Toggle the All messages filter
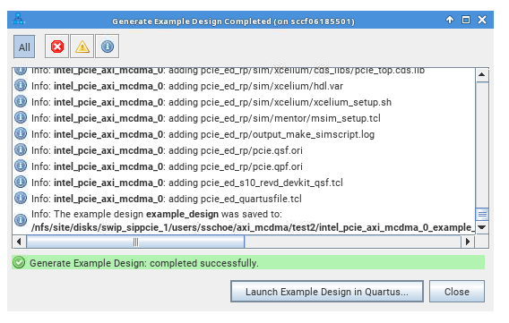This screenshot has height=323, width=509. pos(24,47)
